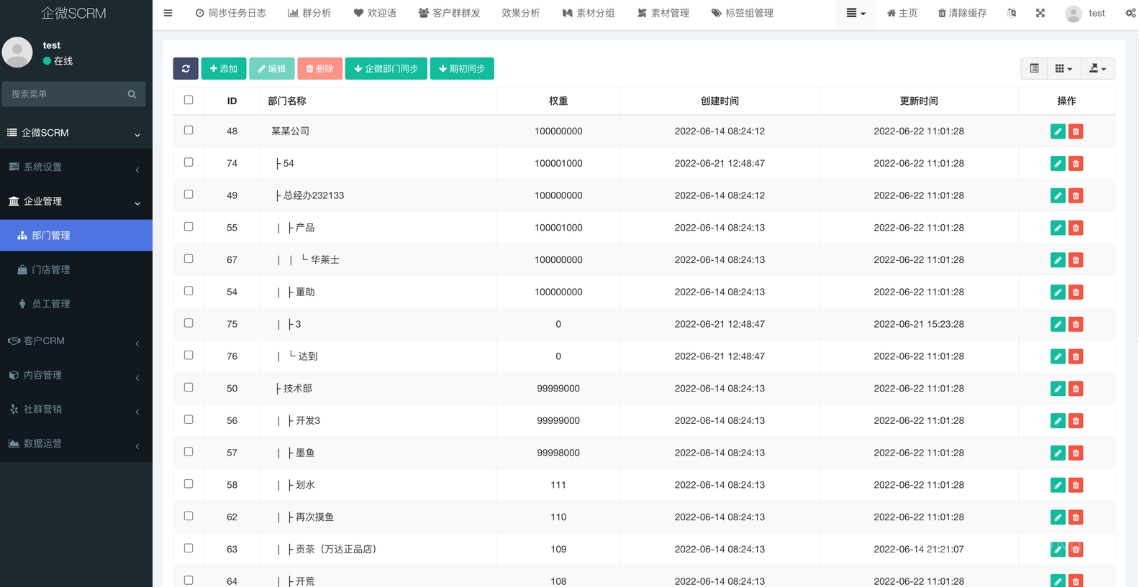Screen dimensions: 1139x587
Task: Click edit icon for 华莱士 row
Action: (x=1057, y=260)
